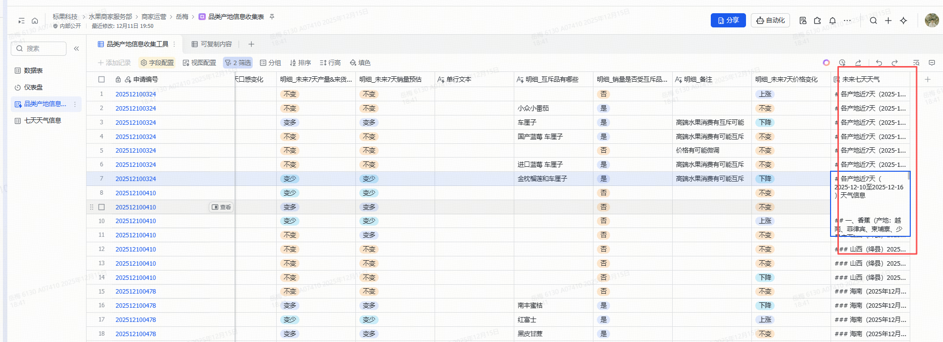943x342 pixels.
Task: Collapse the left sidebar with double-chevron
Action: tap(76, 48)
